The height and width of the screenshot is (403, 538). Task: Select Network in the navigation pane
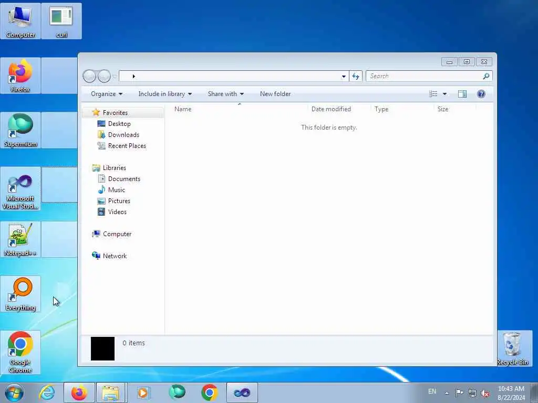coord(115,256)
